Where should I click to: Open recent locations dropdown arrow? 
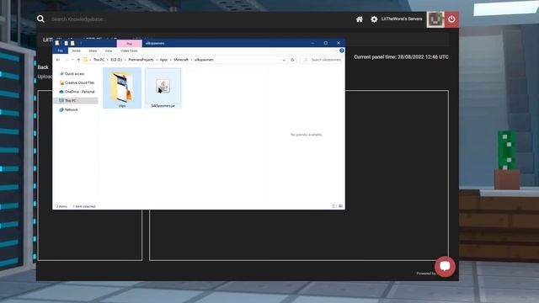coord(72,60)
